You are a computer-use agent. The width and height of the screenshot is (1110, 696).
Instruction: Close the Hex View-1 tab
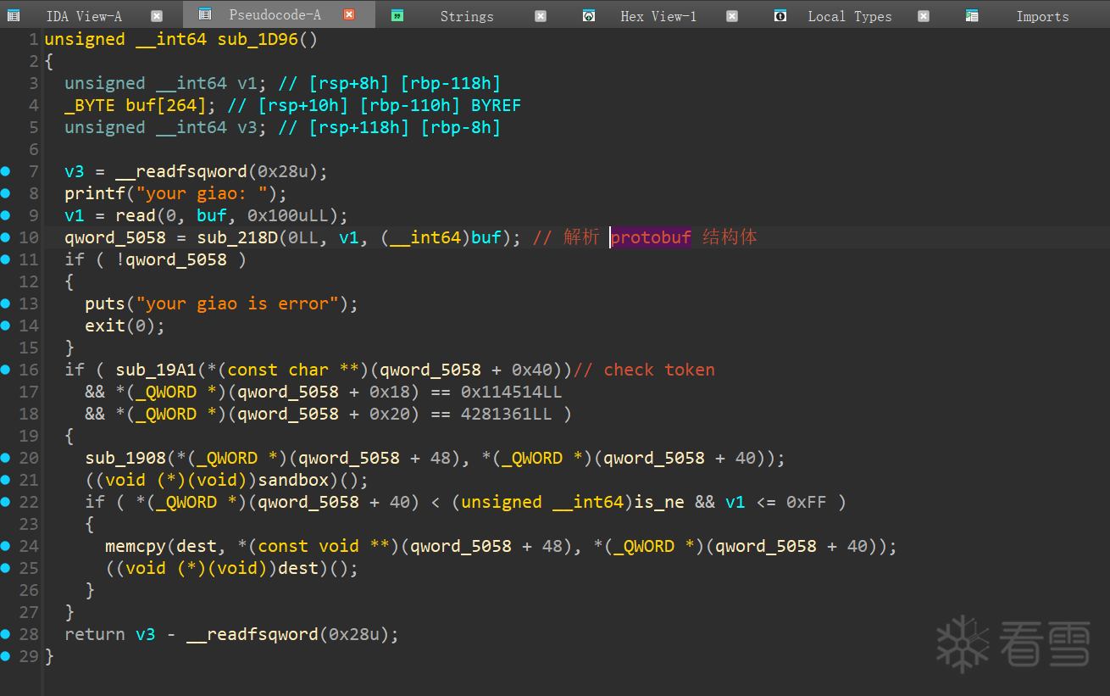pos(732,15)
